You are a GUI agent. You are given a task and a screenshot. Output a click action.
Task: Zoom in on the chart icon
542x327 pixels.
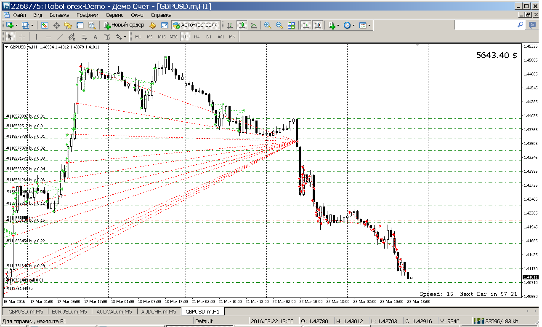(x=267, y=25)
